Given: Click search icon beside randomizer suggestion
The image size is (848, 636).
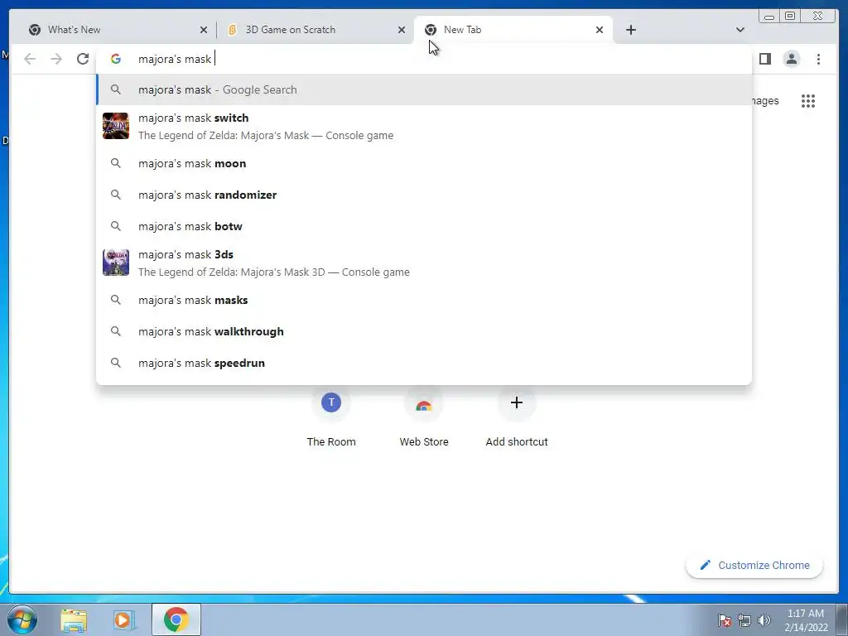Looking at the screenshot, I should [116, 195].
